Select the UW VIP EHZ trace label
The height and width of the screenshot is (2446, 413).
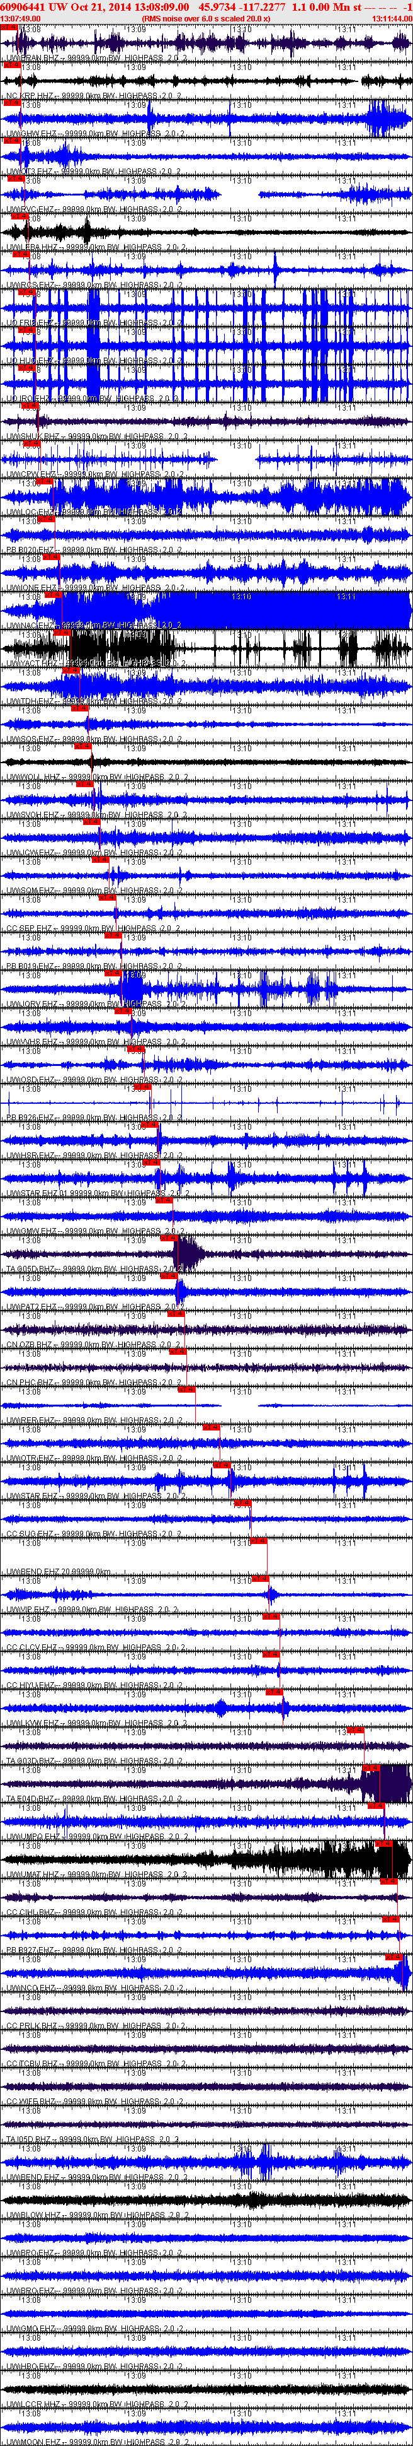pos(93,1610)
